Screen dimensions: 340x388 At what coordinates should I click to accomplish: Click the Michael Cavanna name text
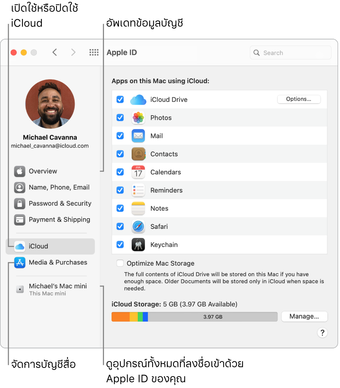pos(50,137)
